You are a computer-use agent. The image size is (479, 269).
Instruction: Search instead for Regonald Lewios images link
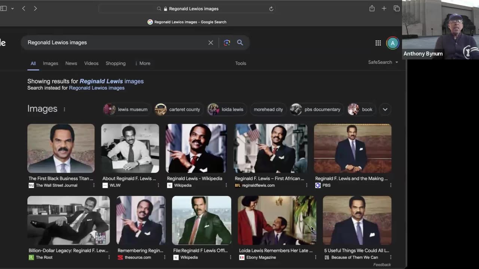[x=97, y=88]
